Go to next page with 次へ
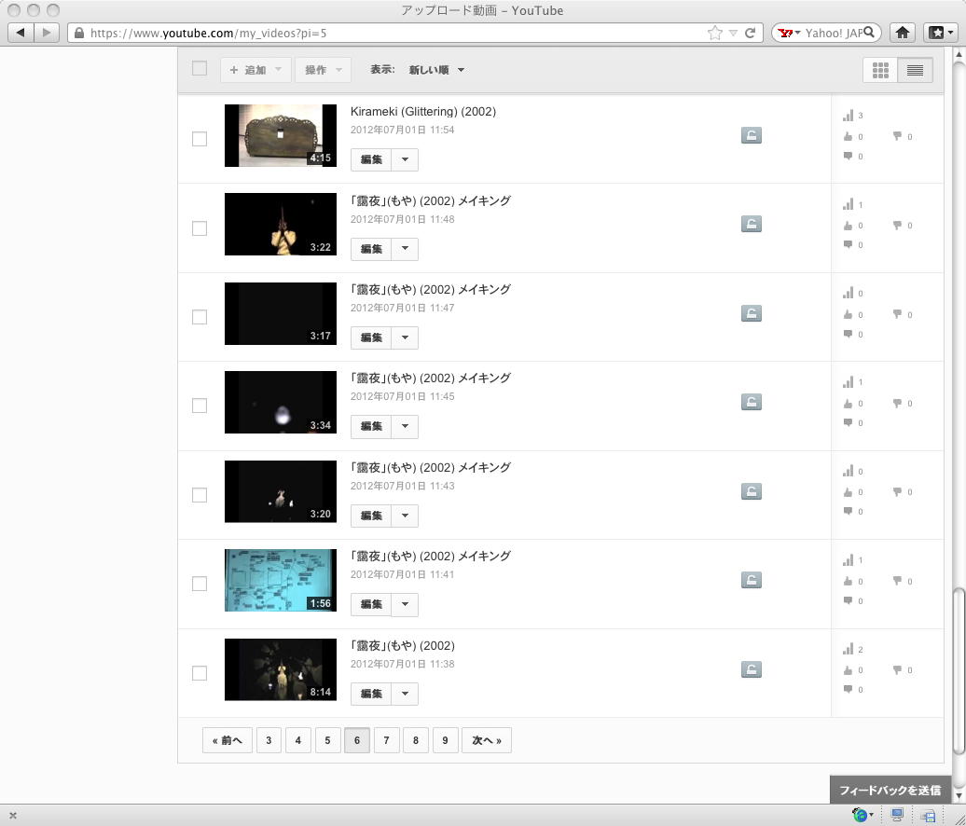This screenshot has width=966, height=826. coord(487,740)
